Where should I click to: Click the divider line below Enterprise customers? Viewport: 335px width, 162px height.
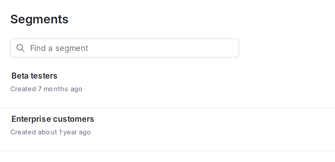click(x=167, y=151)
